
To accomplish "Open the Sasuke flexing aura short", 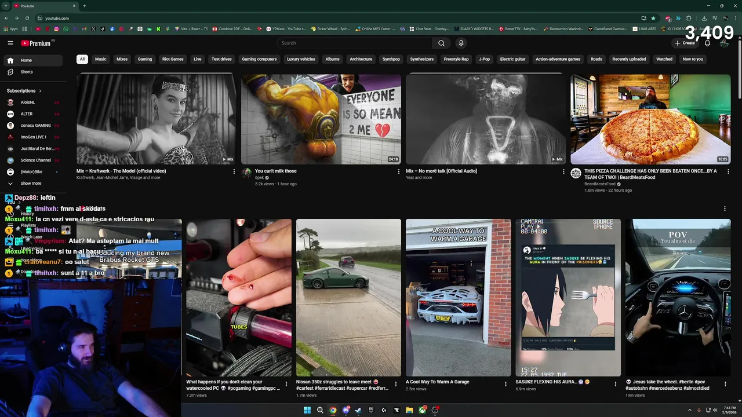I will [x=568, y=298].
